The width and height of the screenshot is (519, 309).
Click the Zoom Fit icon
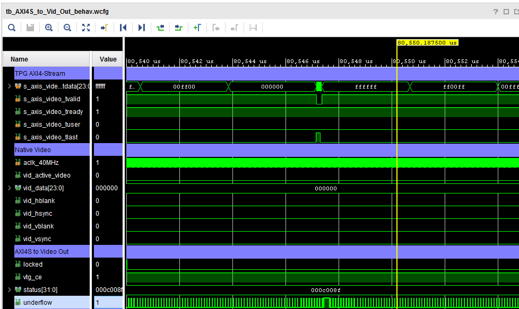tap(85, 27)
